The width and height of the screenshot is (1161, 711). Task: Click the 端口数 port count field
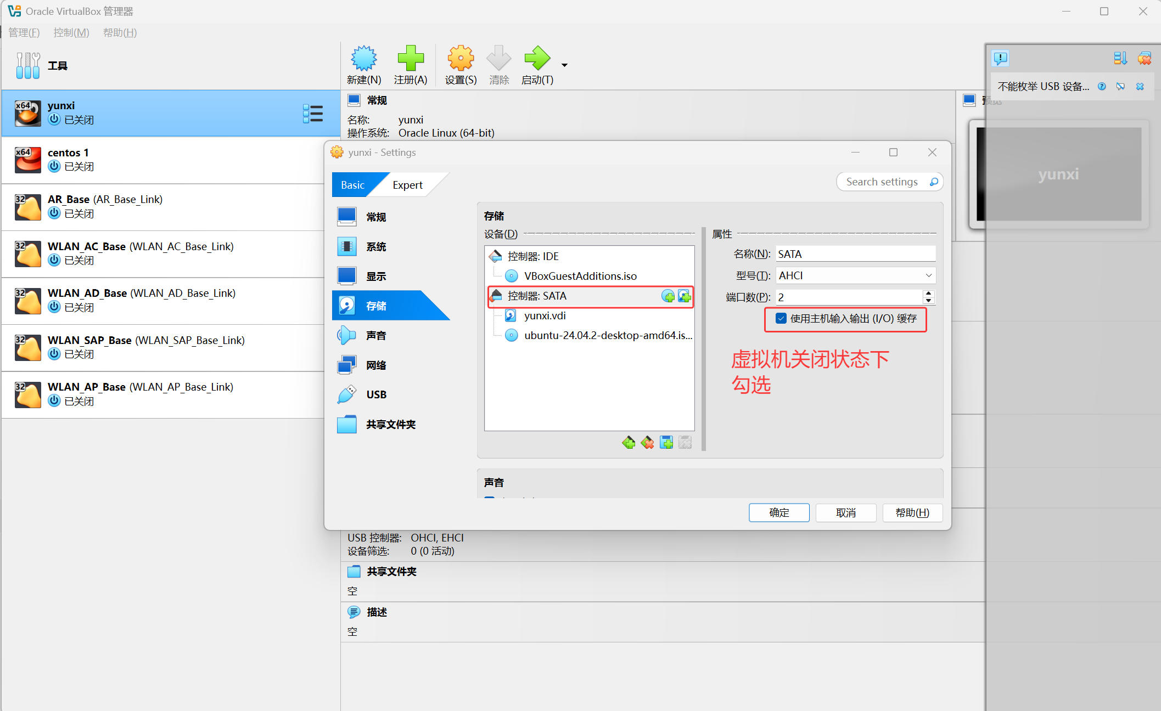(849, 297)
